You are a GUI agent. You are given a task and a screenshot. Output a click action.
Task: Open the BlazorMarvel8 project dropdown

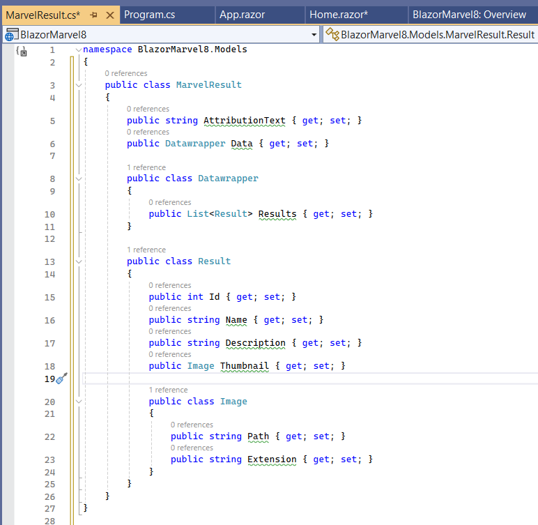pos(314,35)
